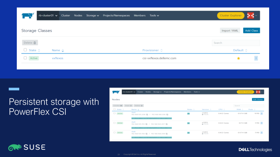
Task: Click the Rancher logo in Storage Classes view
Action: tap(28, 15)
